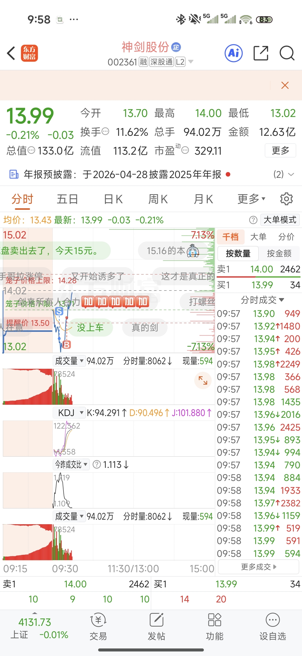Close the orange banner with X
The width and height of the screenshot is (302, 656).
pos(285,85)
